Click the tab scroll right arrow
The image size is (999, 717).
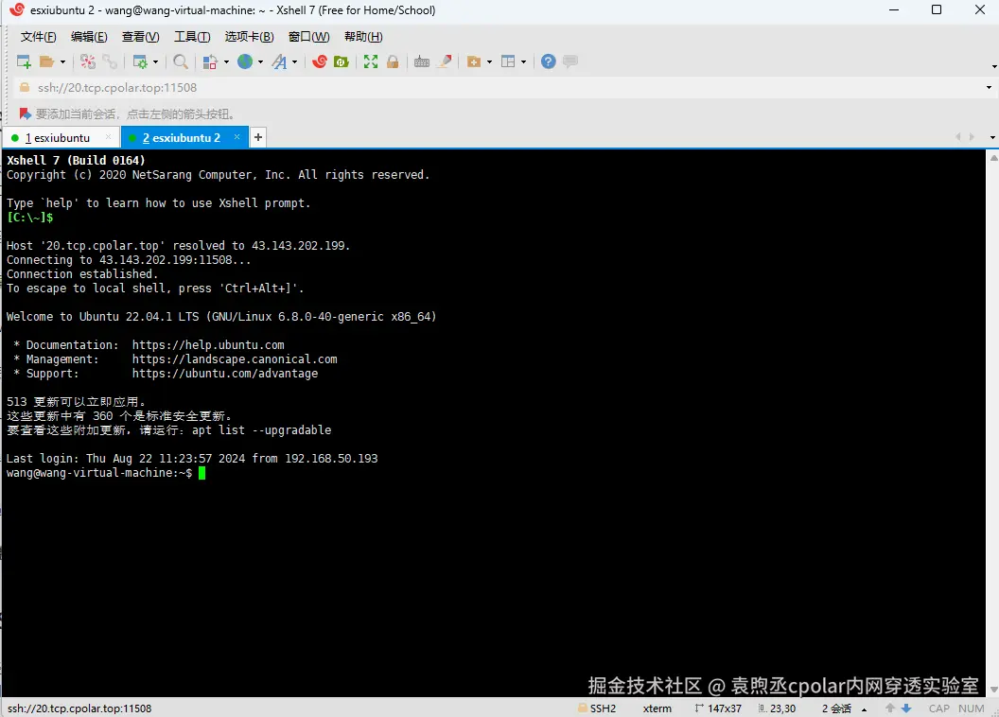972,137
